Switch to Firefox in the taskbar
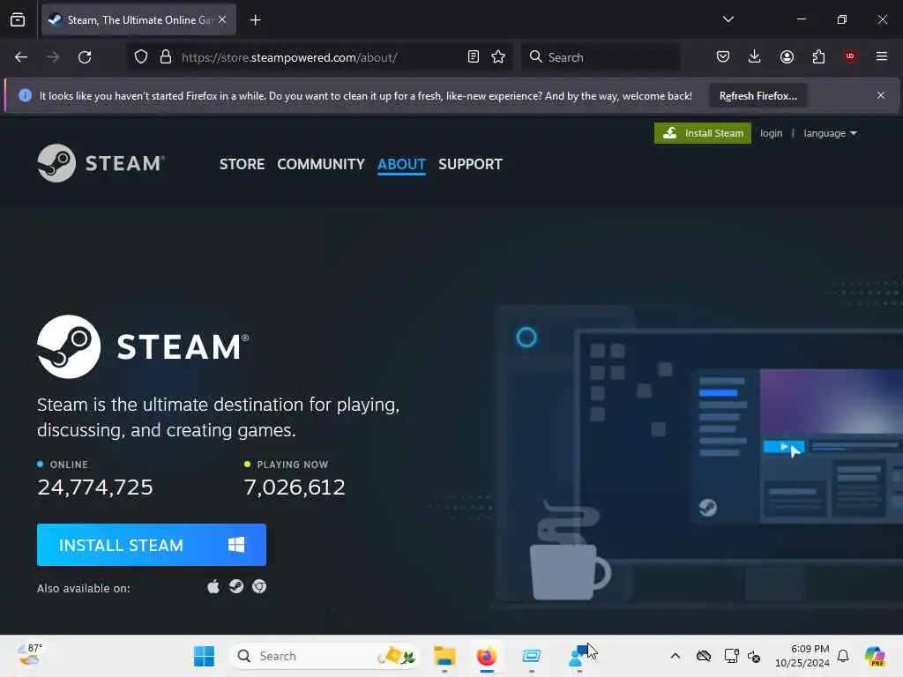 [487, 656]
